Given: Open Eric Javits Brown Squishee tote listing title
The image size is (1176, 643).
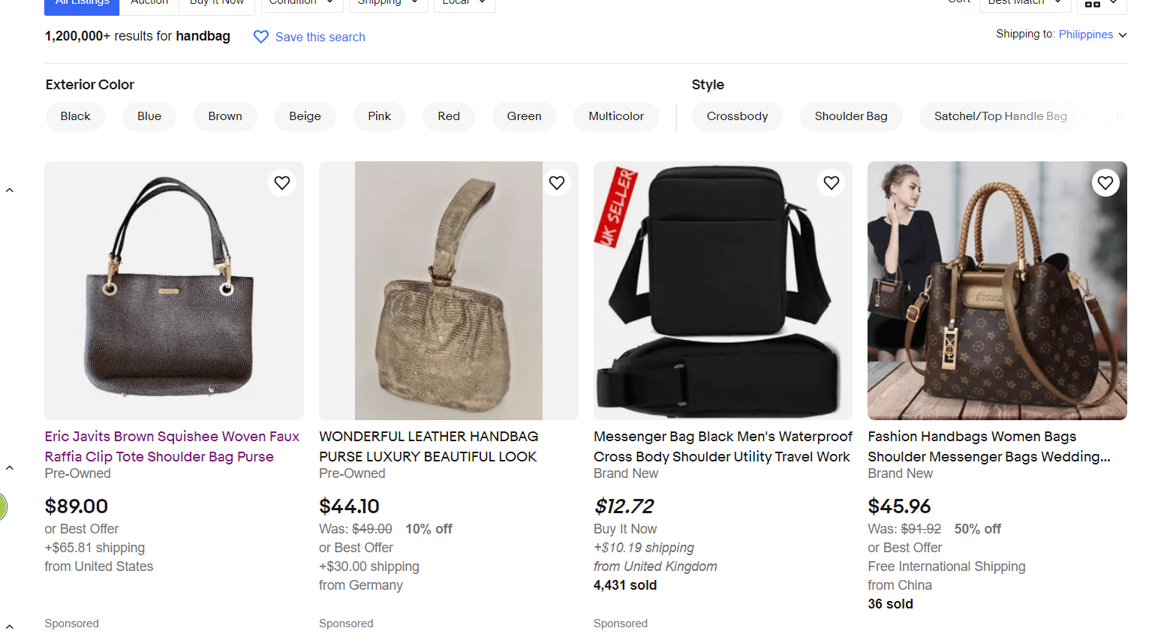Looking at the screenshot, I should click(x=172, y=446).
